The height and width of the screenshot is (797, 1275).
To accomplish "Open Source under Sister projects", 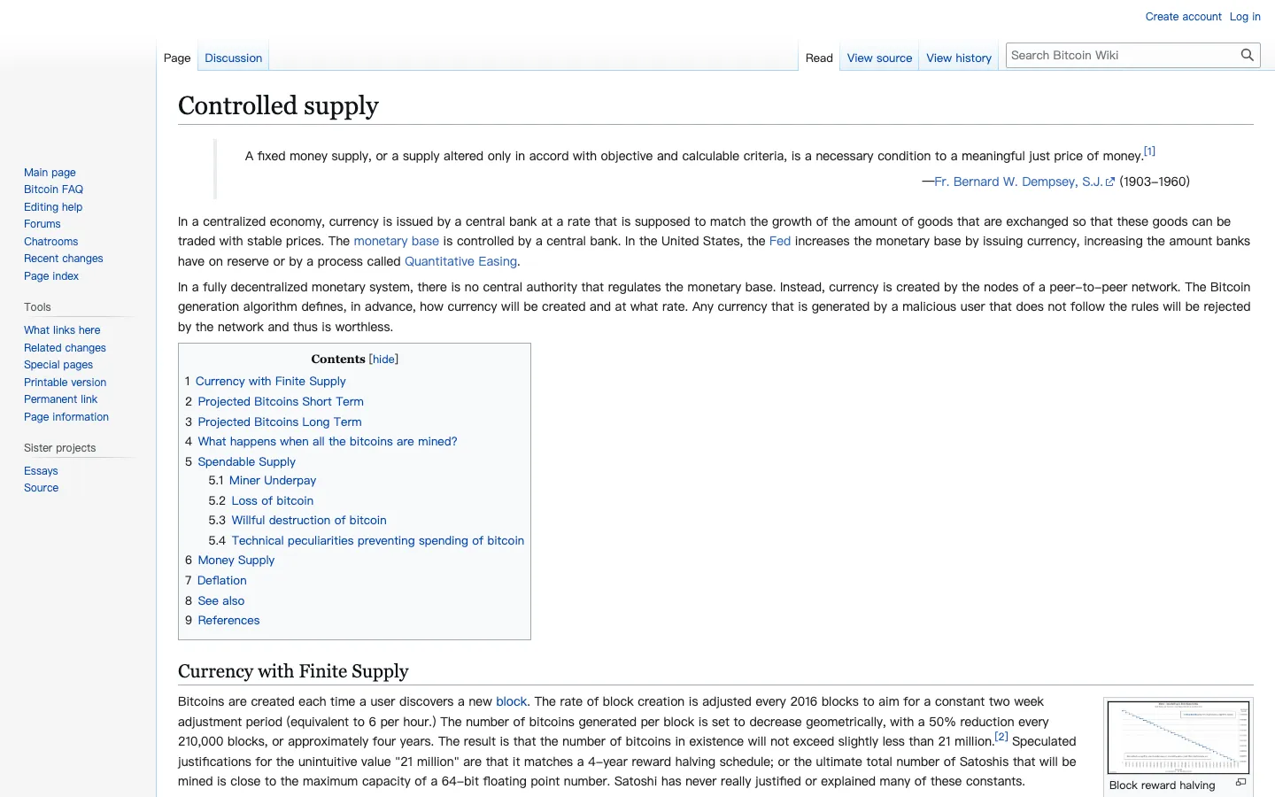I will (41, 488).
